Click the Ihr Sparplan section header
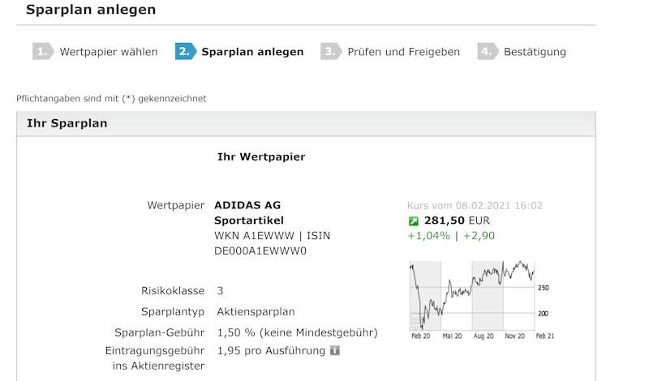The image size is (649, 381). (67, 124)
